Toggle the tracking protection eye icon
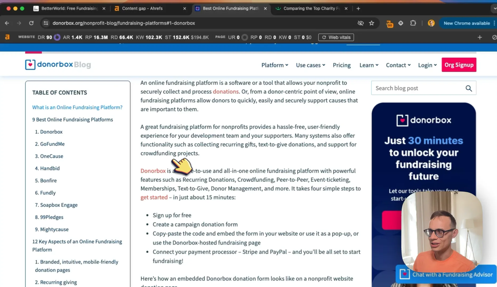Screen dimensions: 497x287 coord(361,23)
